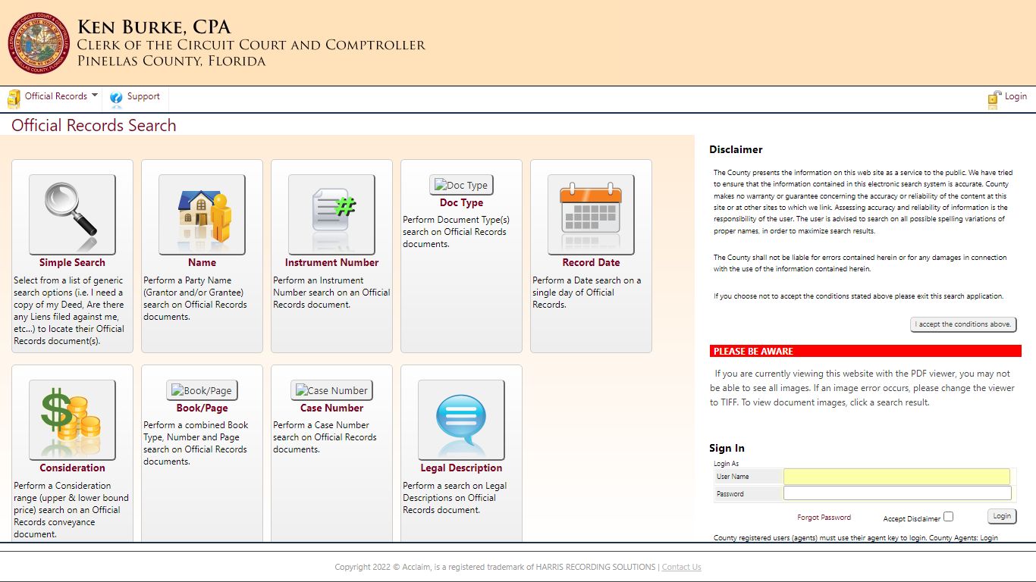The width and height of the screenshot is (1036, 582).
Task: Click the 'Sign In' heading
Action: point(727,449)
